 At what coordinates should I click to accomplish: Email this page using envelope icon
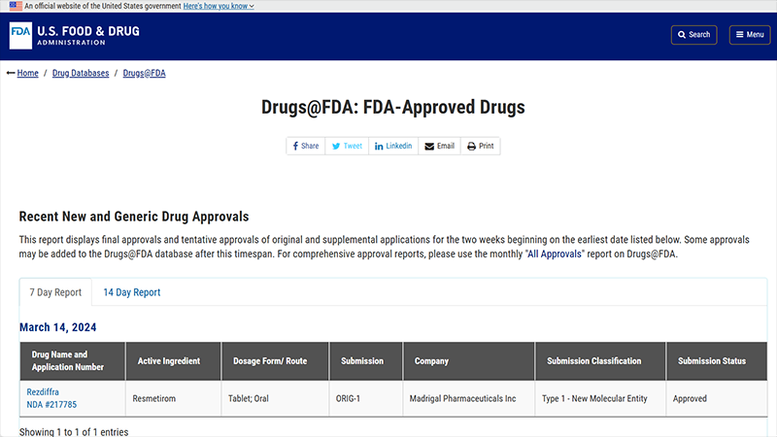[439, 146]
